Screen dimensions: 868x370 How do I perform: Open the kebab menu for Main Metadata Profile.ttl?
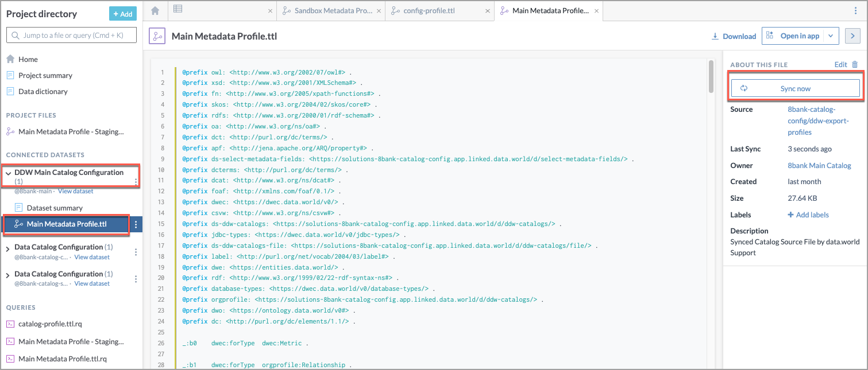tap(136, 224)
